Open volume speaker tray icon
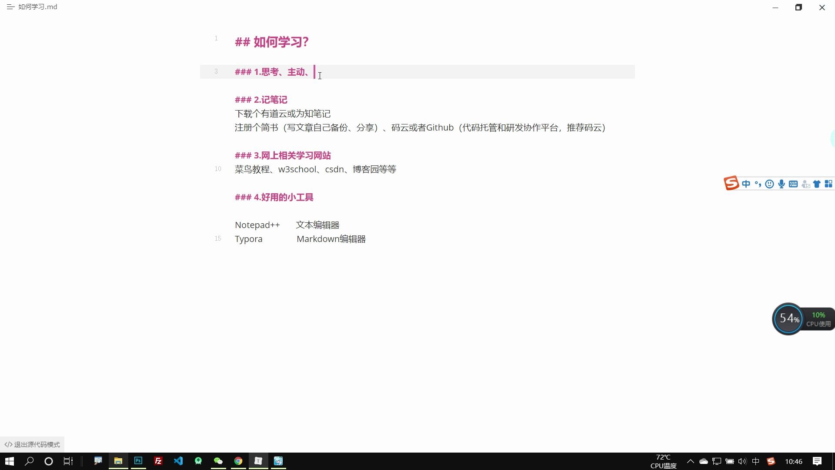Screen dimensions: 835x470 point(742,461)
